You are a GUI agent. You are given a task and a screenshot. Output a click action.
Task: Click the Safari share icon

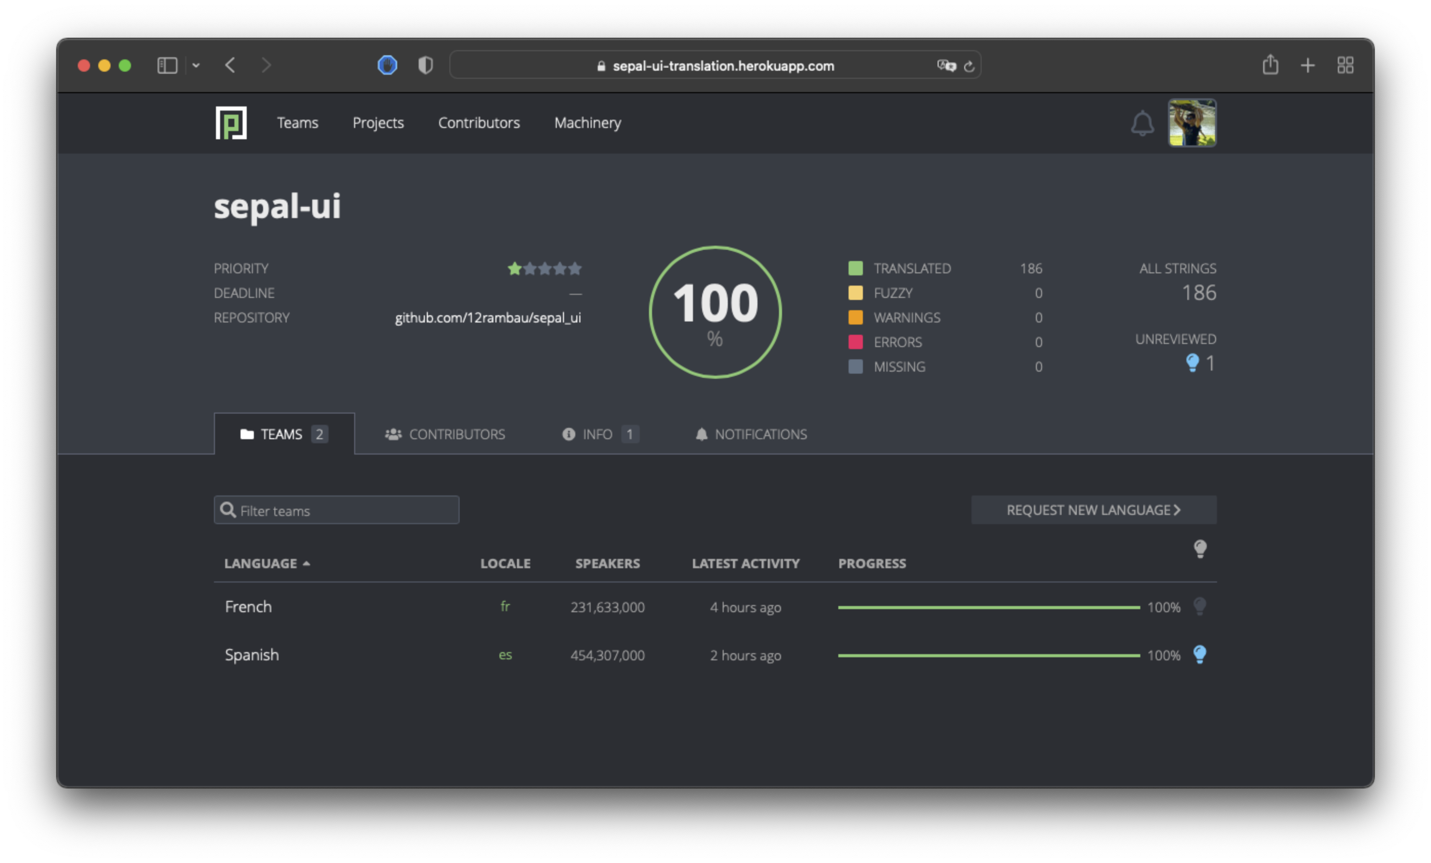point(1270,64)
